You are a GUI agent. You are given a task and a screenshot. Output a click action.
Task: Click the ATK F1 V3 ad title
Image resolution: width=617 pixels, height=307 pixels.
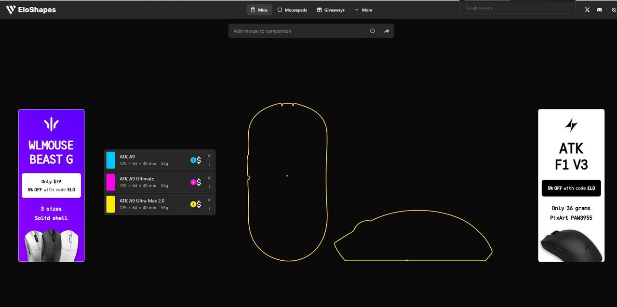coord(571,156)
